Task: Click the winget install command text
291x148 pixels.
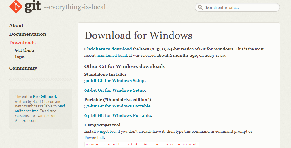Action: [141, 144]
